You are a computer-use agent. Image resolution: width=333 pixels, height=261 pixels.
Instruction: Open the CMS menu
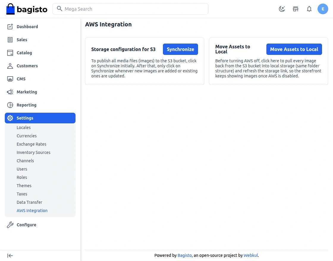tap(40, 79)
